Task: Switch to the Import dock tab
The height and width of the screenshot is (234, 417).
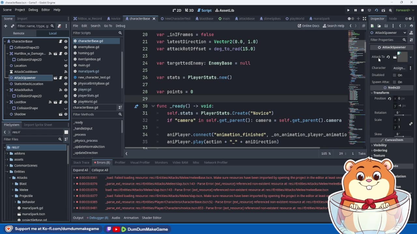Action: pyautogui.click(x=22, y=19)
